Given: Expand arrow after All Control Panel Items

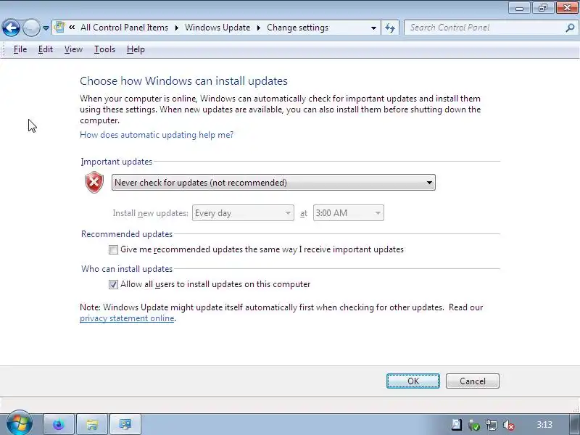Looking at the screenshot, I should (x=177, y=28).
